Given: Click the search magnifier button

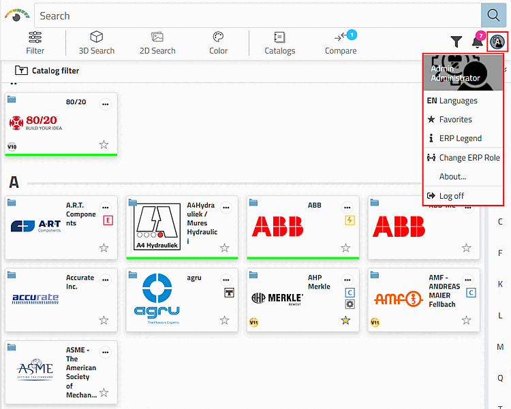Looking at the screenshot, I should pos(493,15).
